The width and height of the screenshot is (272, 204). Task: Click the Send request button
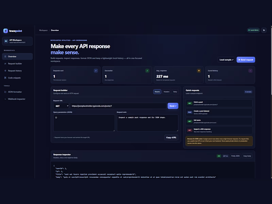245,60
